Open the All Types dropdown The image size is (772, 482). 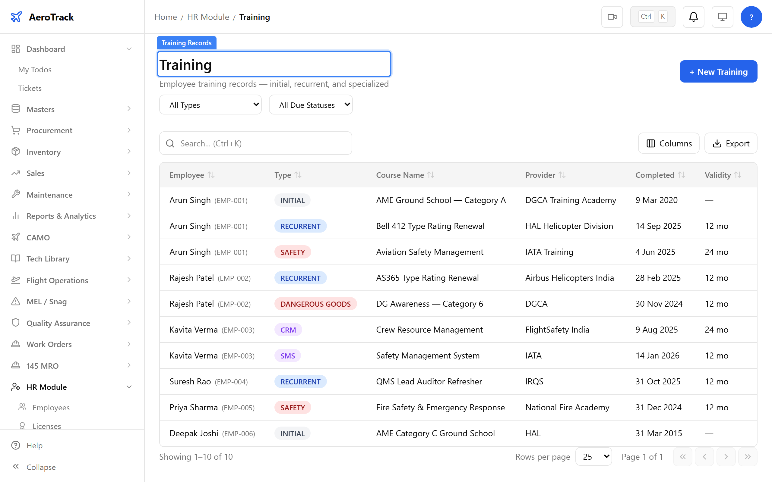pyautogui.click(x=210, y=105)
